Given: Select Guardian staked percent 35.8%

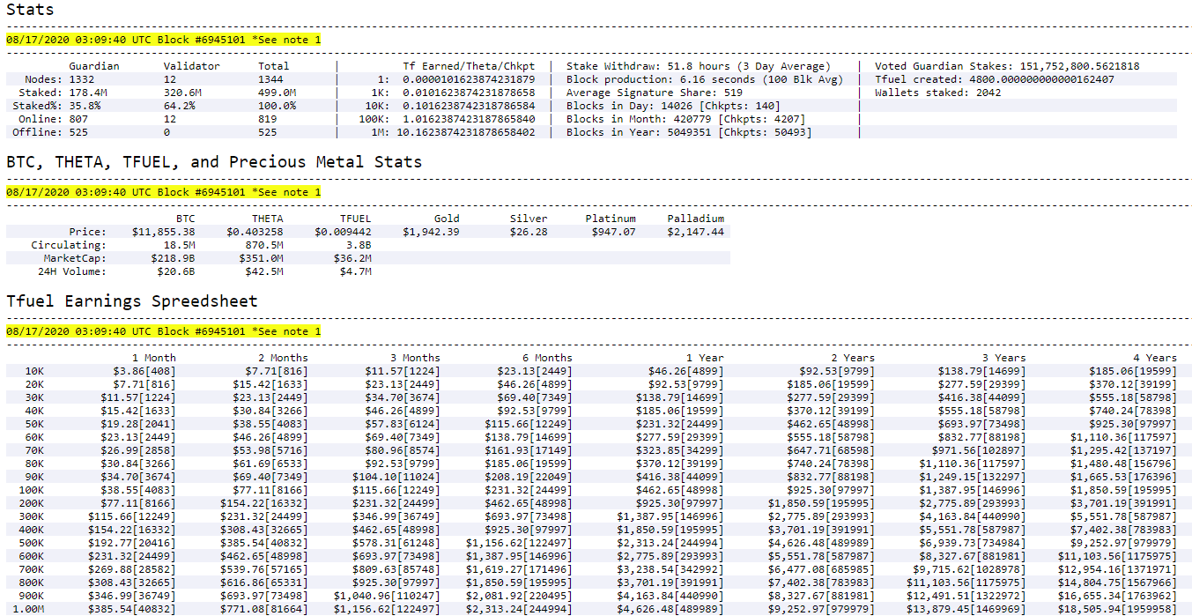Looking at the screenshot, I should tap(85, 106).
